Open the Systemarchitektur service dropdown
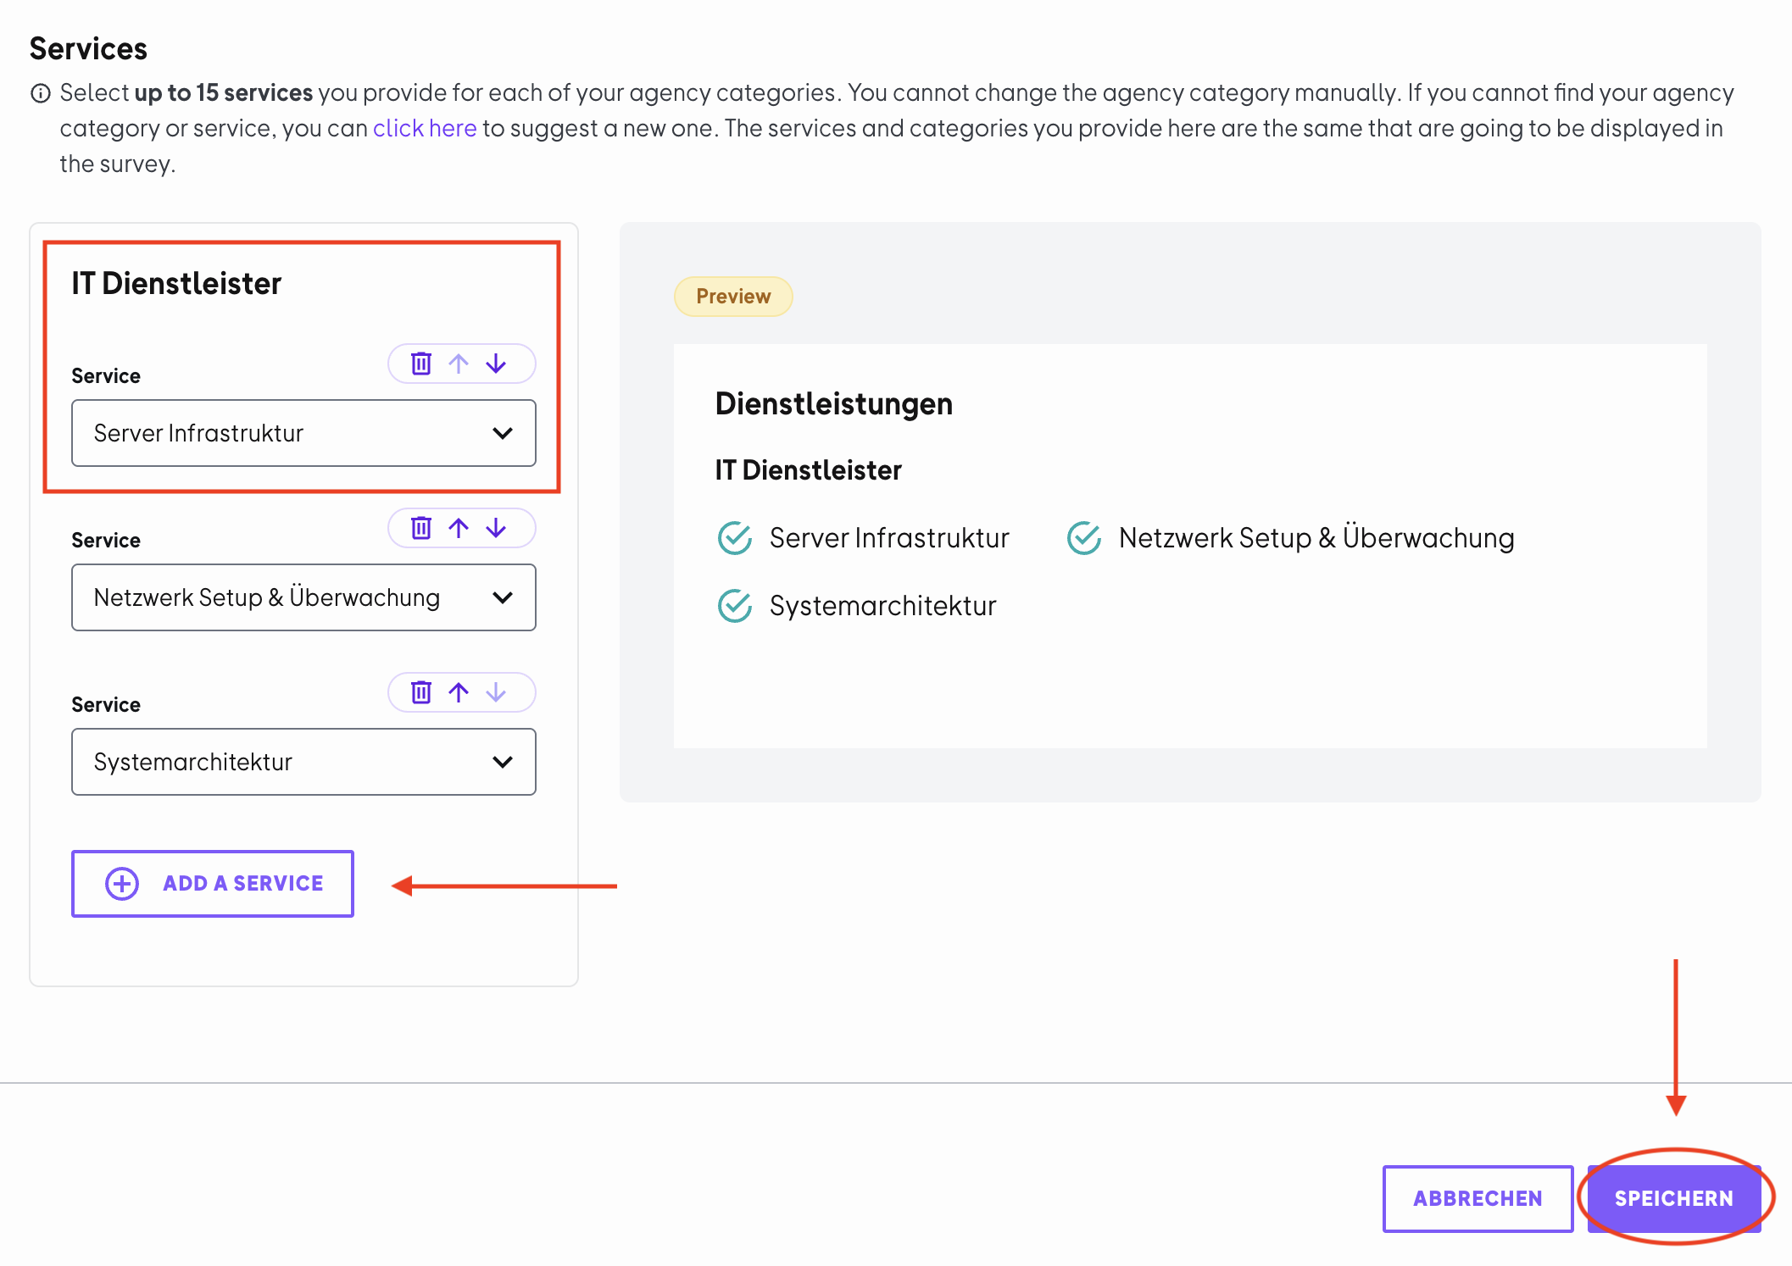1792x1266 pixels. point(303,762)
